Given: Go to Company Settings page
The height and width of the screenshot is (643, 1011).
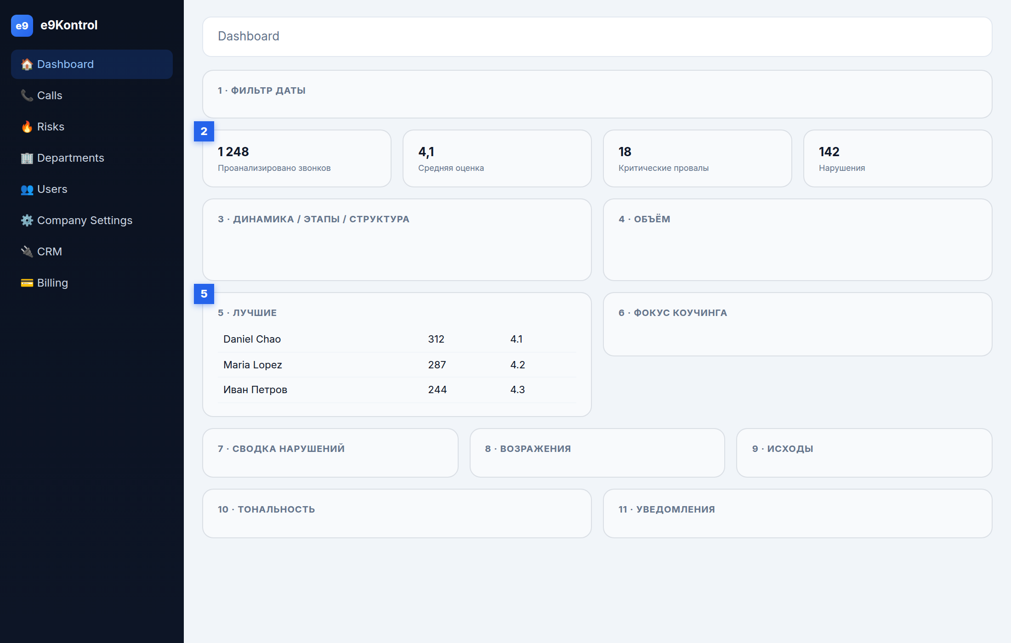Looking at the screenshot, I should click(92, 220).
